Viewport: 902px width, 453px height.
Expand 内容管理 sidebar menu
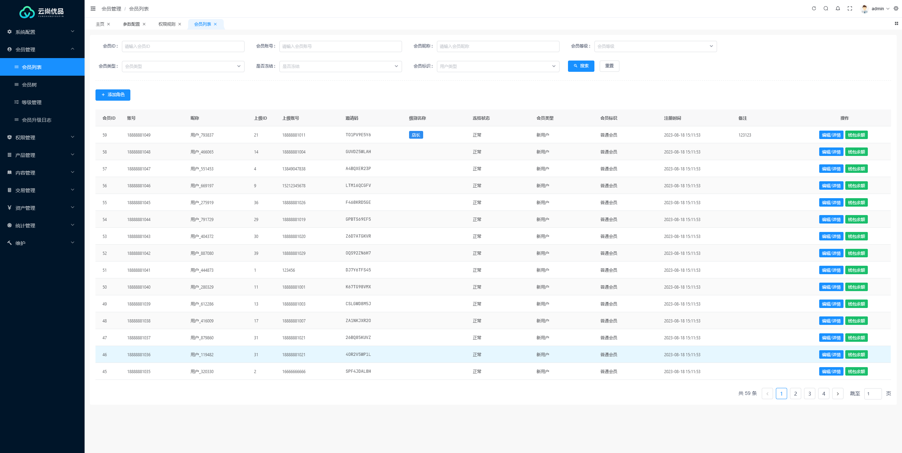pyautogui.click(x=42, y=172)
